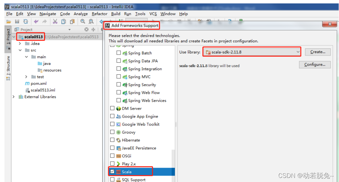Click the Paste toolbar icon

pyautogui.click(x=72, y=21)
